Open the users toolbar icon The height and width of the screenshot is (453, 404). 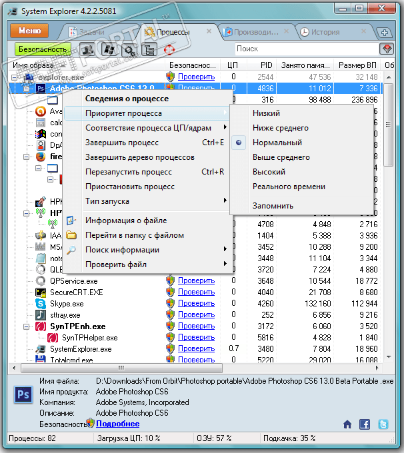tap(87, 49)
